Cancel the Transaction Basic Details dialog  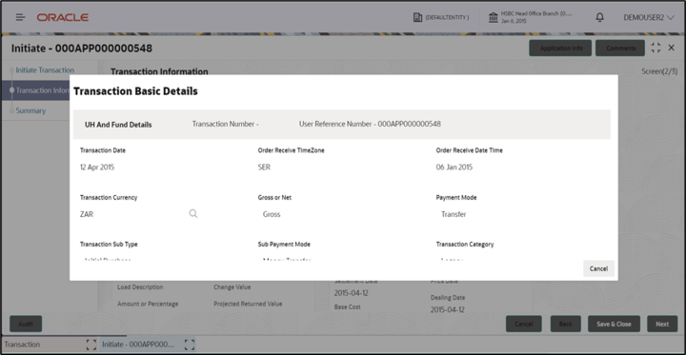coord(598,268)
